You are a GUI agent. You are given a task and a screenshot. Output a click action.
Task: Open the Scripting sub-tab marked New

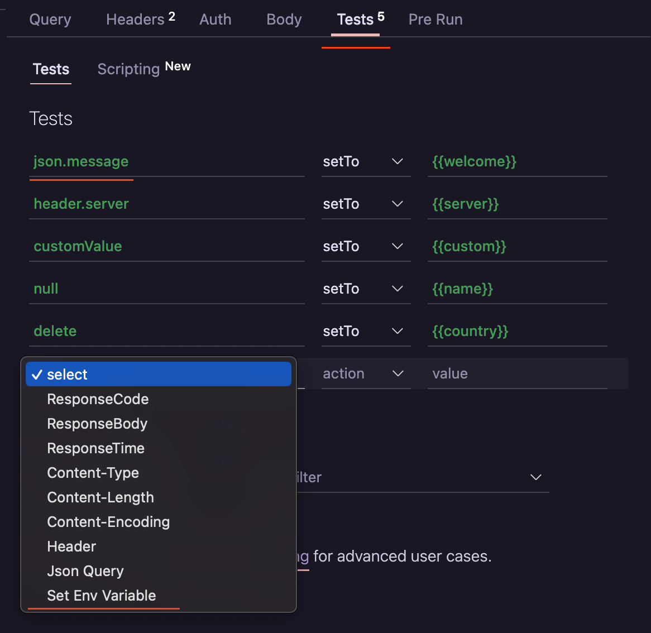128,69
